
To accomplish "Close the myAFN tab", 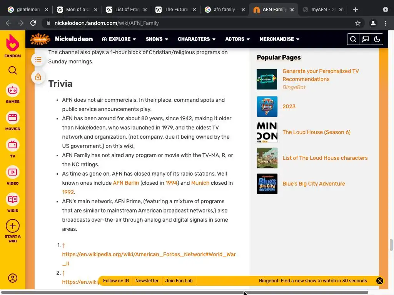I will click(341, 10).
